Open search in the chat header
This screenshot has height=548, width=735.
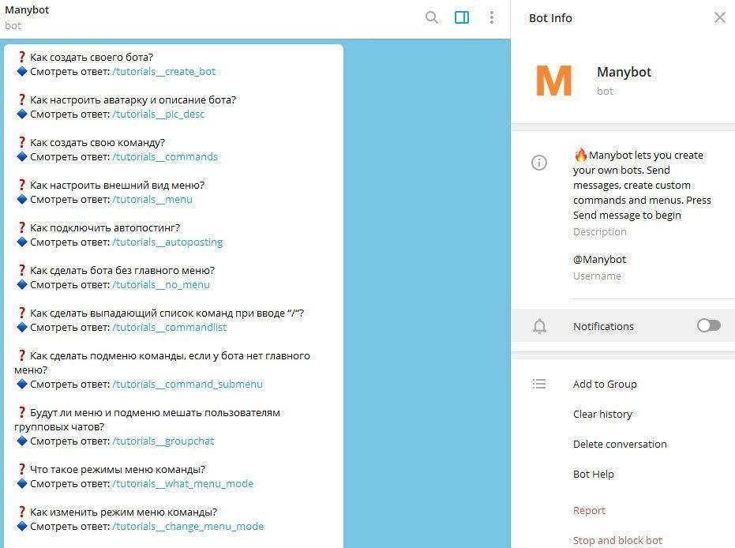[432, 18]
